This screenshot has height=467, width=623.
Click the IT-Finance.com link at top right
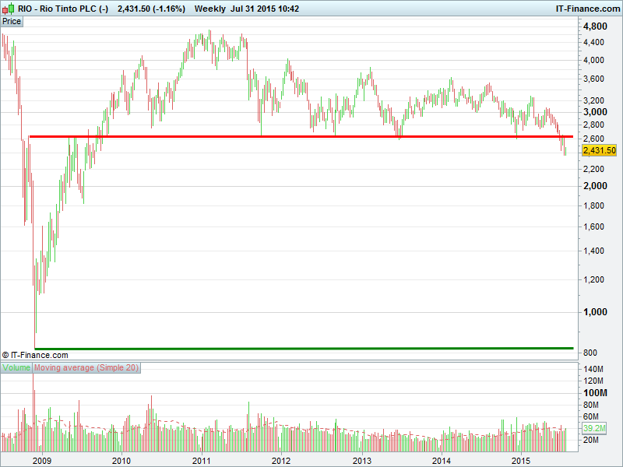tap(588, 9)
